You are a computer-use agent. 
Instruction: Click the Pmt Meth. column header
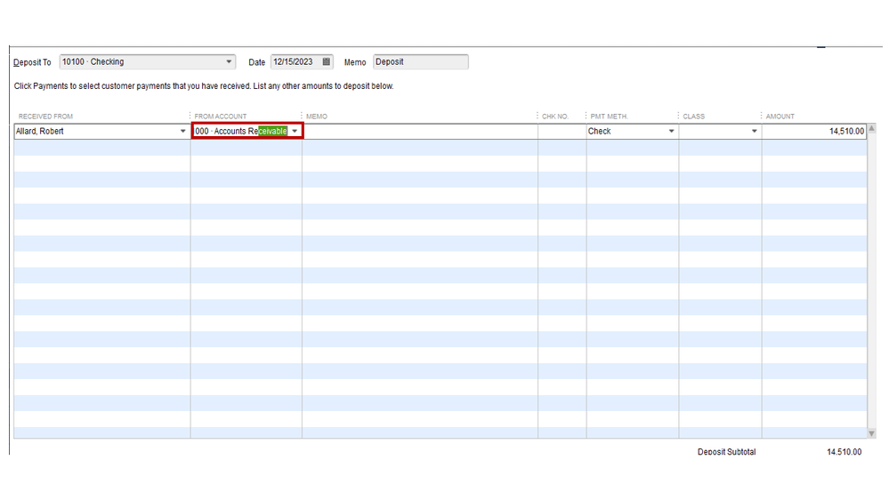tap(609, 117)
